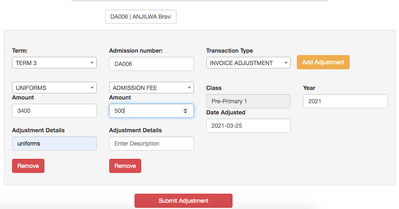Viewport: 399px width, 209px height.
Task: Remove the UNIFORMS adjustment entry
Action: tap(28, 166)
